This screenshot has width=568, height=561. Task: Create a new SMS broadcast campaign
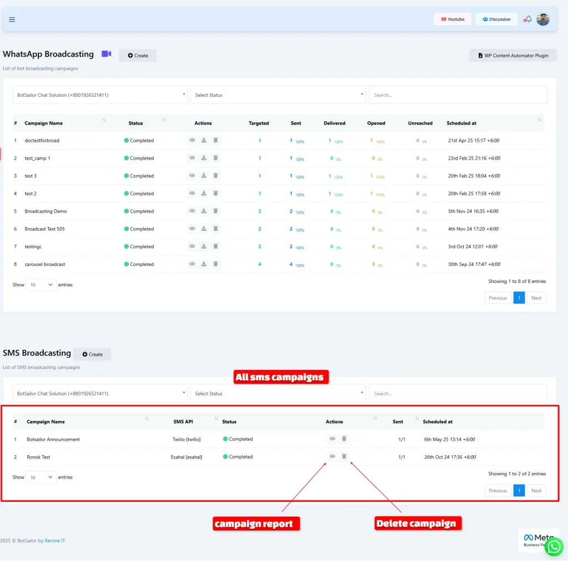(x=93, y=355)
